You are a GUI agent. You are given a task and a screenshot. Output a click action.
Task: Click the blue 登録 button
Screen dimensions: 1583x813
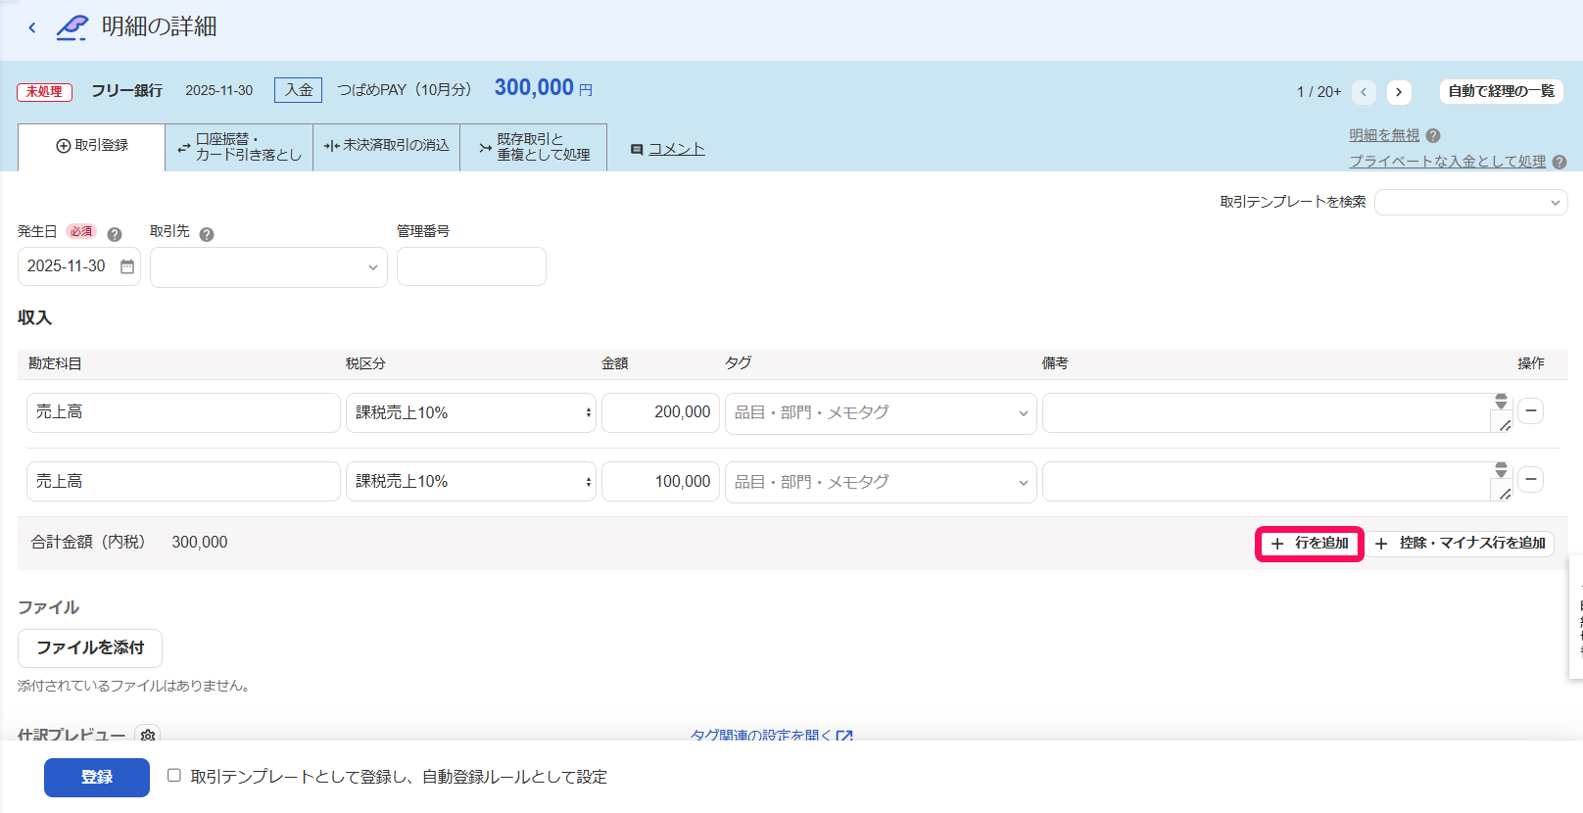[x=97, y=777]
